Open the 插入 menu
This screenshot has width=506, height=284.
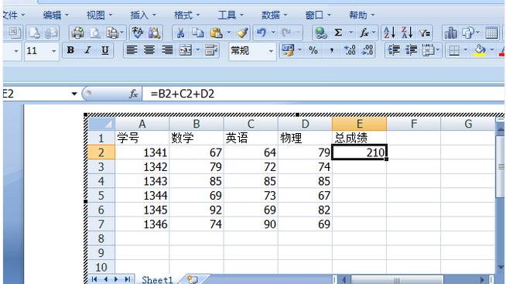pos(143,15)
